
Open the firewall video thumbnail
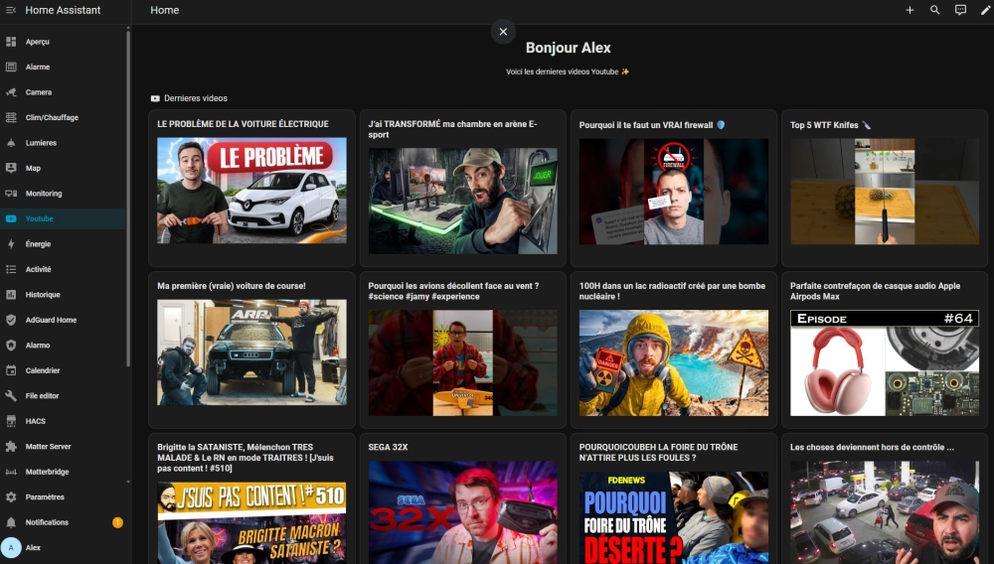tap(673, 192)
